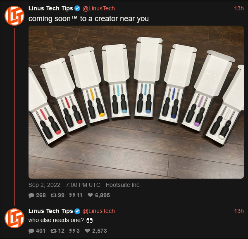The image size is (248, 239).
Task: Click the retweet icon showing 99
Action: [x=53, y=195]
